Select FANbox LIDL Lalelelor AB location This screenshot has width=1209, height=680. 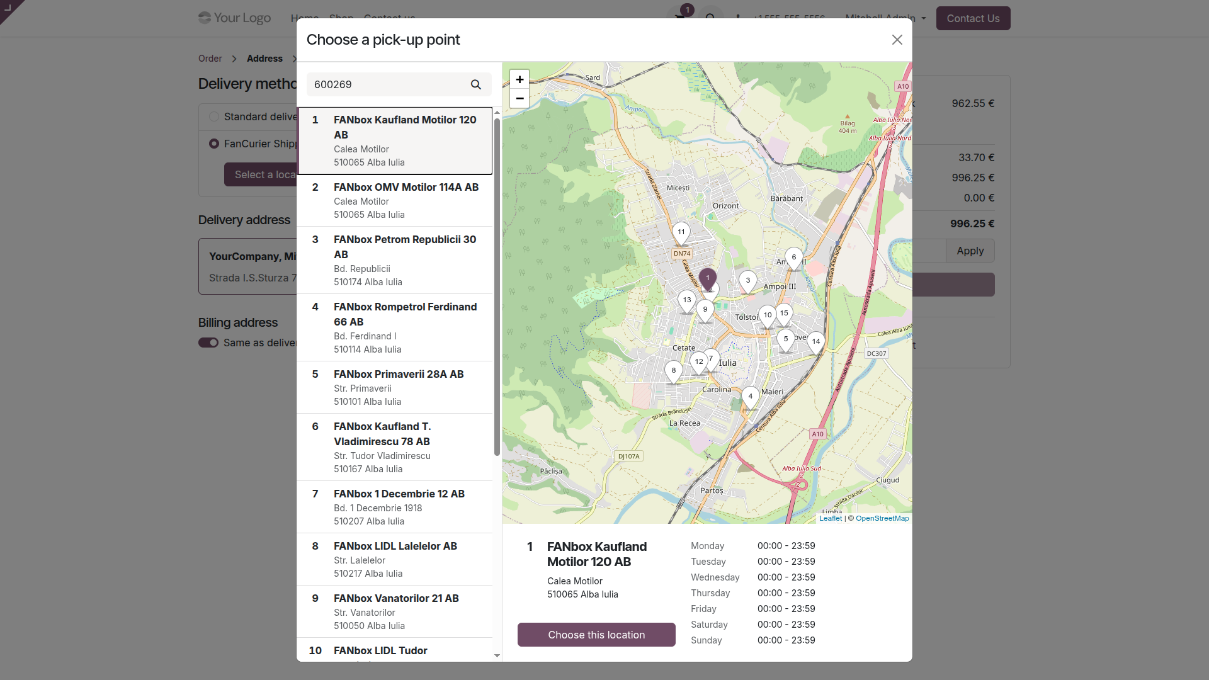395,559
